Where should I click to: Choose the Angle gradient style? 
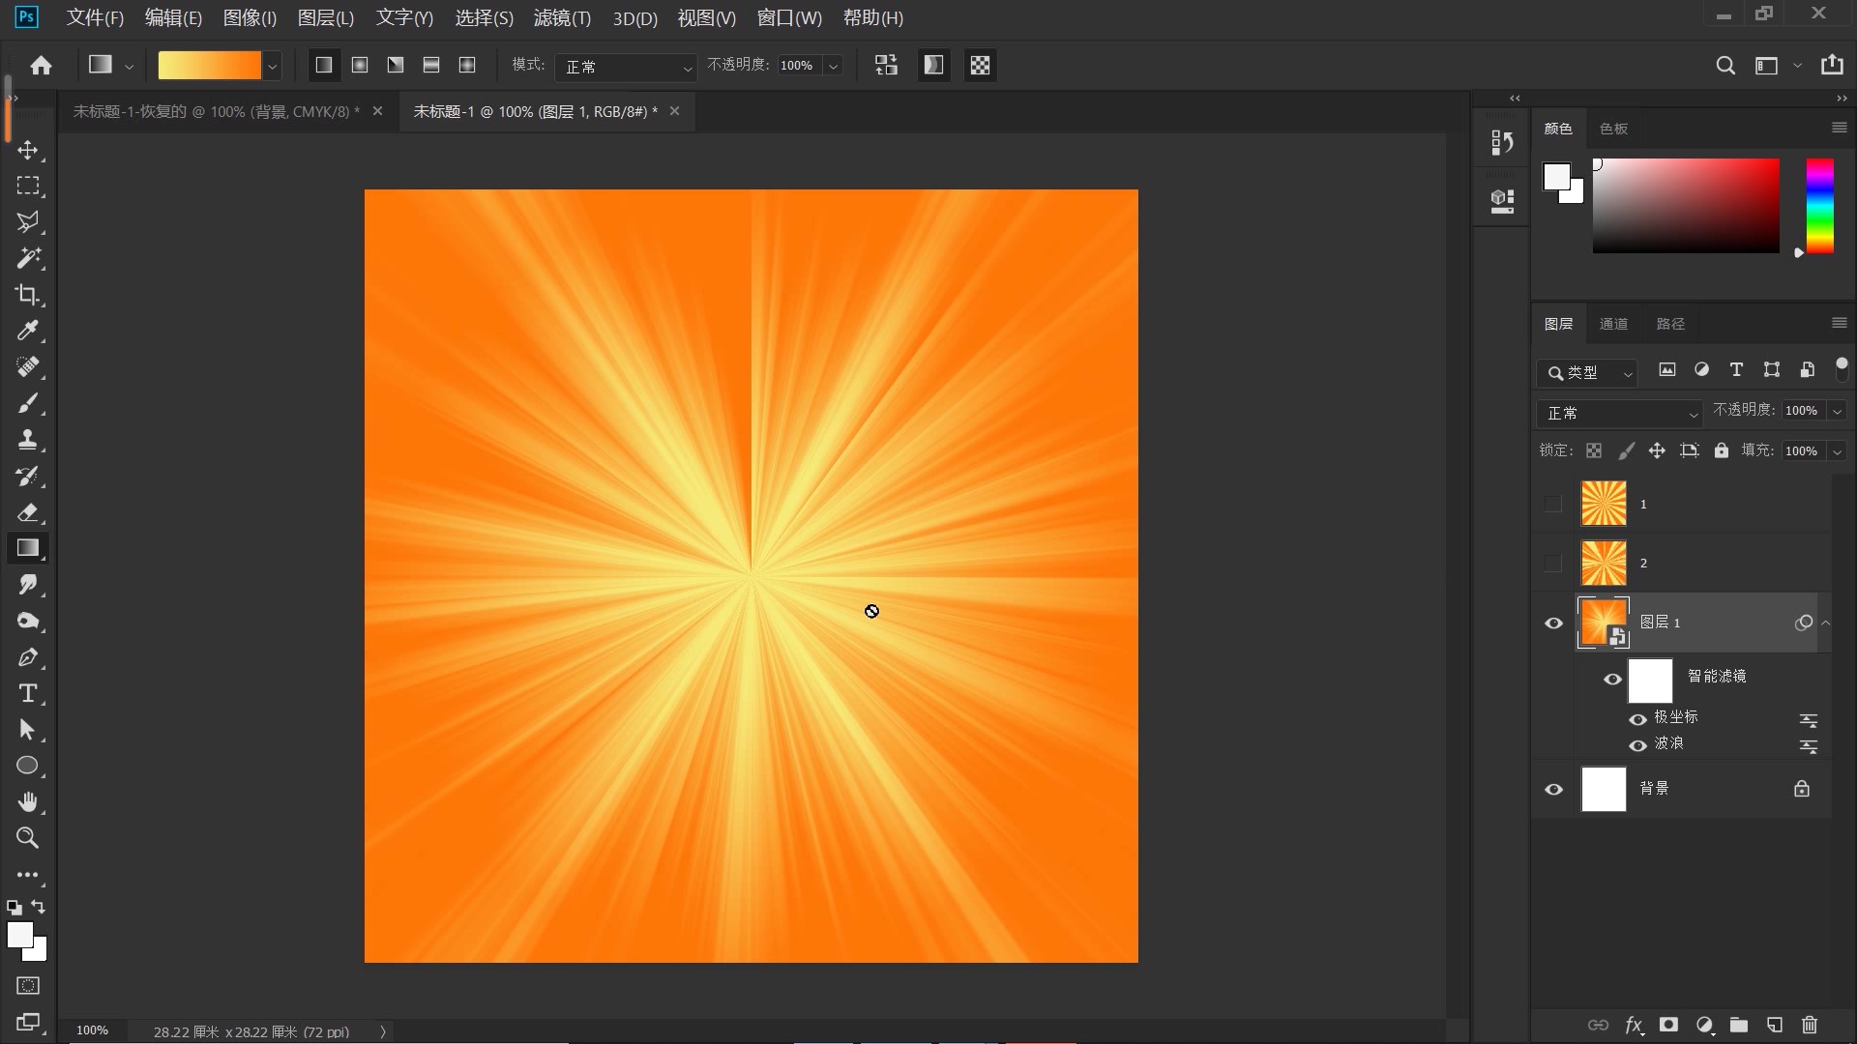396,65
